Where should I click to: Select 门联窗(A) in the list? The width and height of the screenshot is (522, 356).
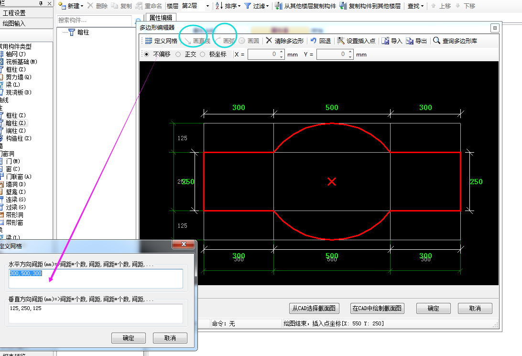pyautogui.click(x=19, y=177)
